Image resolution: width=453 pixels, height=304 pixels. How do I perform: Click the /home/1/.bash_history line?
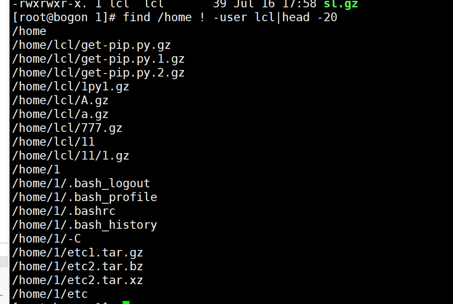click(x=84, y=225)
